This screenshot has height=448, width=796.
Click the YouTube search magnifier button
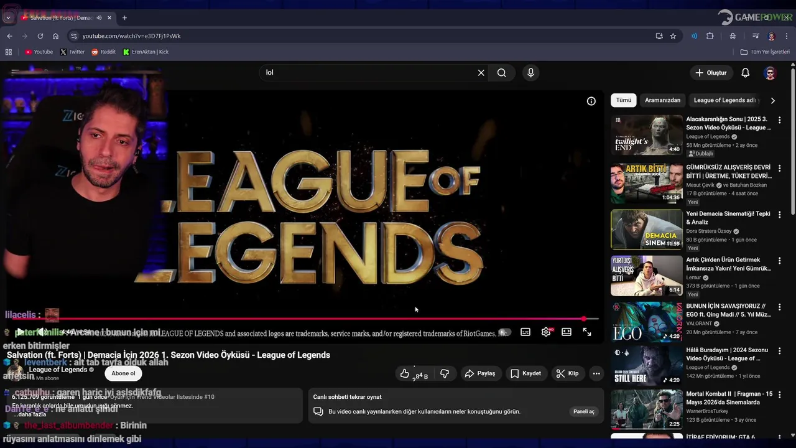501,73
